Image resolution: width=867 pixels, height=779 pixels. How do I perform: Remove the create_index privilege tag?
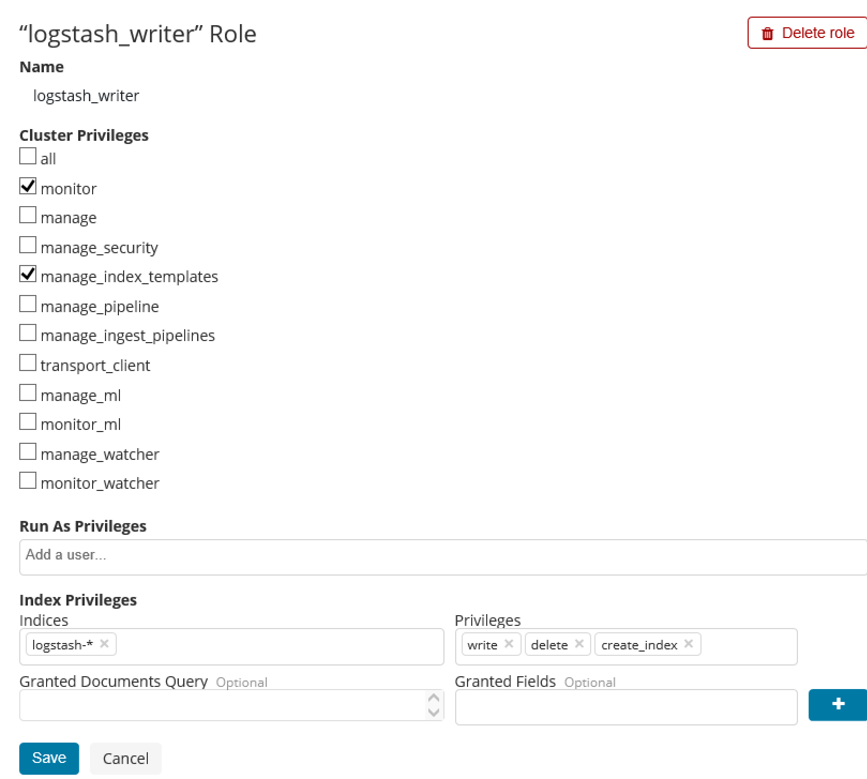tap(689, 644)
